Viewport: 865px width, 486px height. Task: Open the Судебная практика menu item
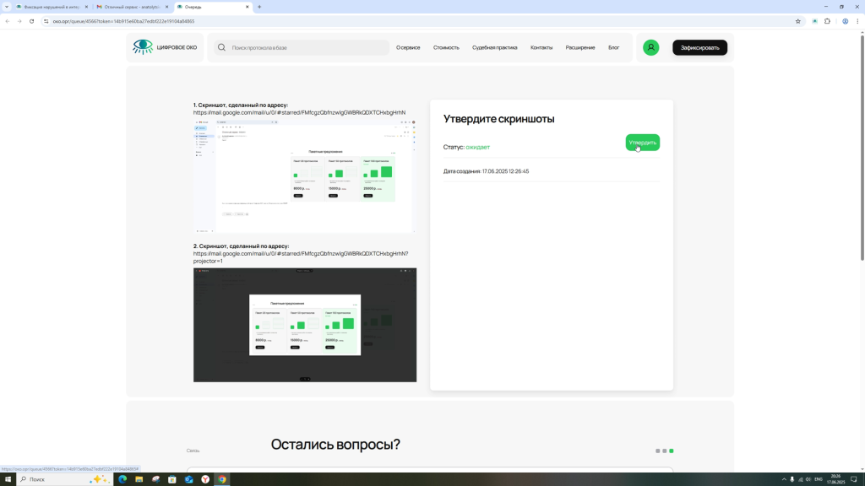click(x=494, y=47)
